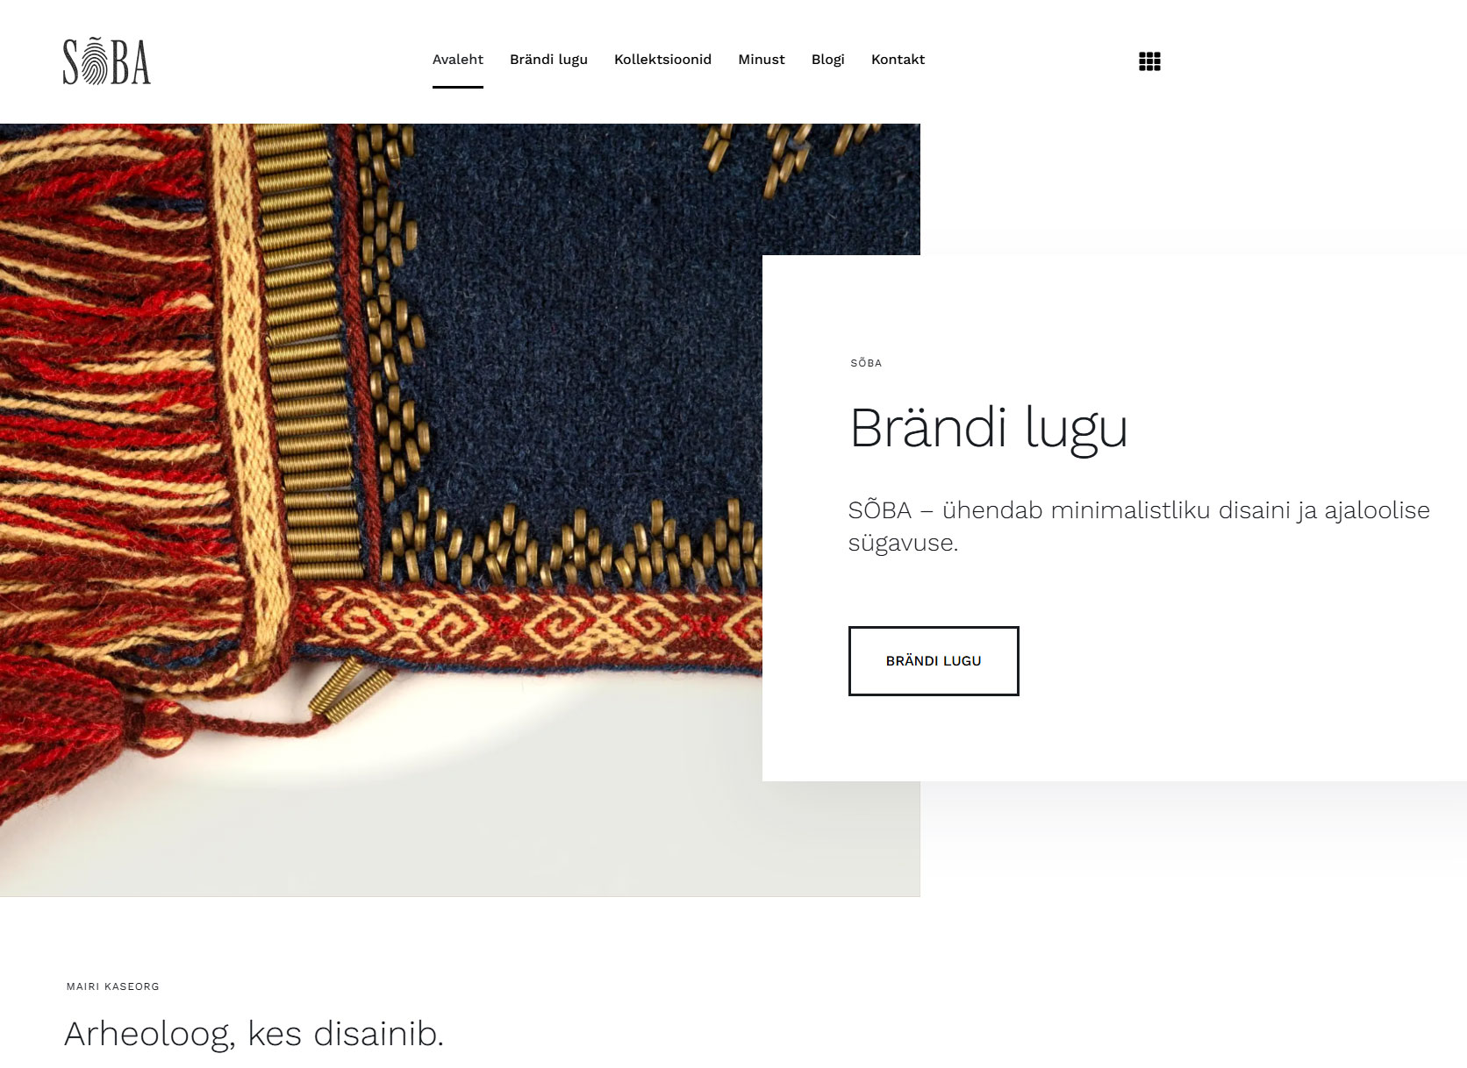The height and width of the screenshot is (1068, 1467).
Task: Open the grid menu icon
Action: pyautogui.click(x=1149, y=61)
